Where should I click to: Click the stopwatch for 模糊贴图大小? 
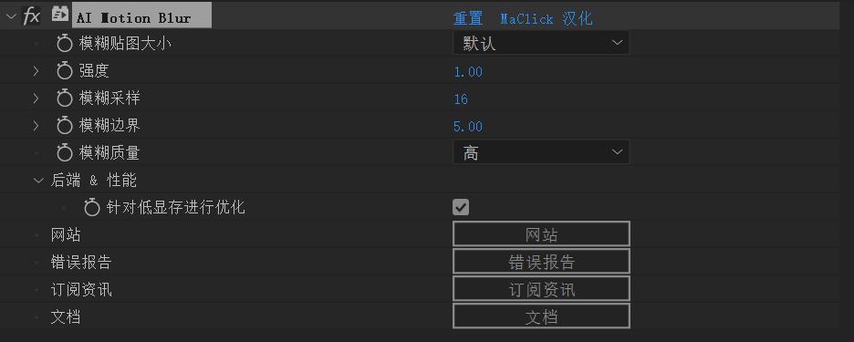tap(65, 44)
